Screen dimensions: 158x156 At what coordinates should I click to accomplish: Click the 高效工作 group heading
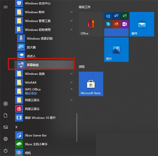(84, 7)
